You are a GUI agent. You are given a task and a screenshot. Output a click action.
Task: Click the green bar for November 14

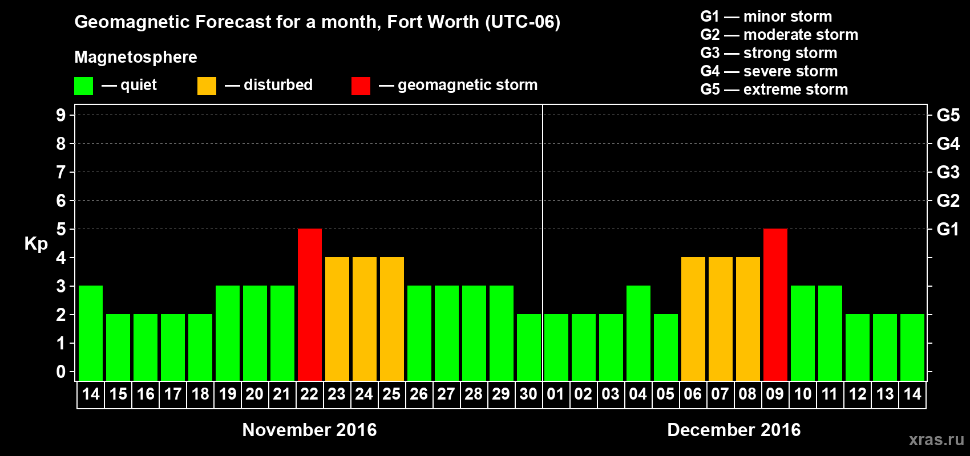(x=91, y=333)
